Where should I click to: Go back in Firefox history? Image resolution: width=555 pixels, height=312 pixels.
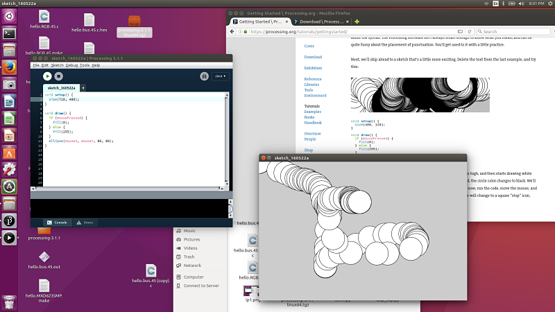(232, 31)
